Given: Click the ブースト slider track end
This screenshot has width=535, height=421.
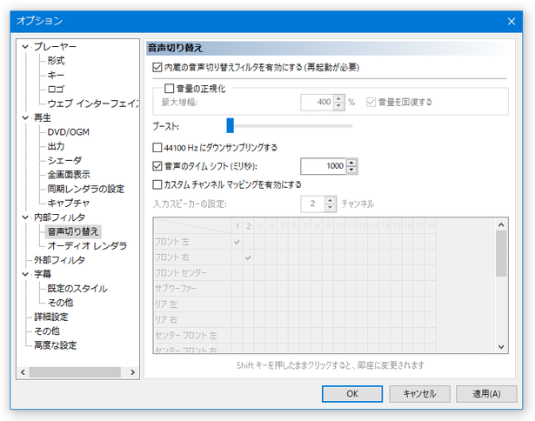Looking at the screenshot, I should (350, 126).
